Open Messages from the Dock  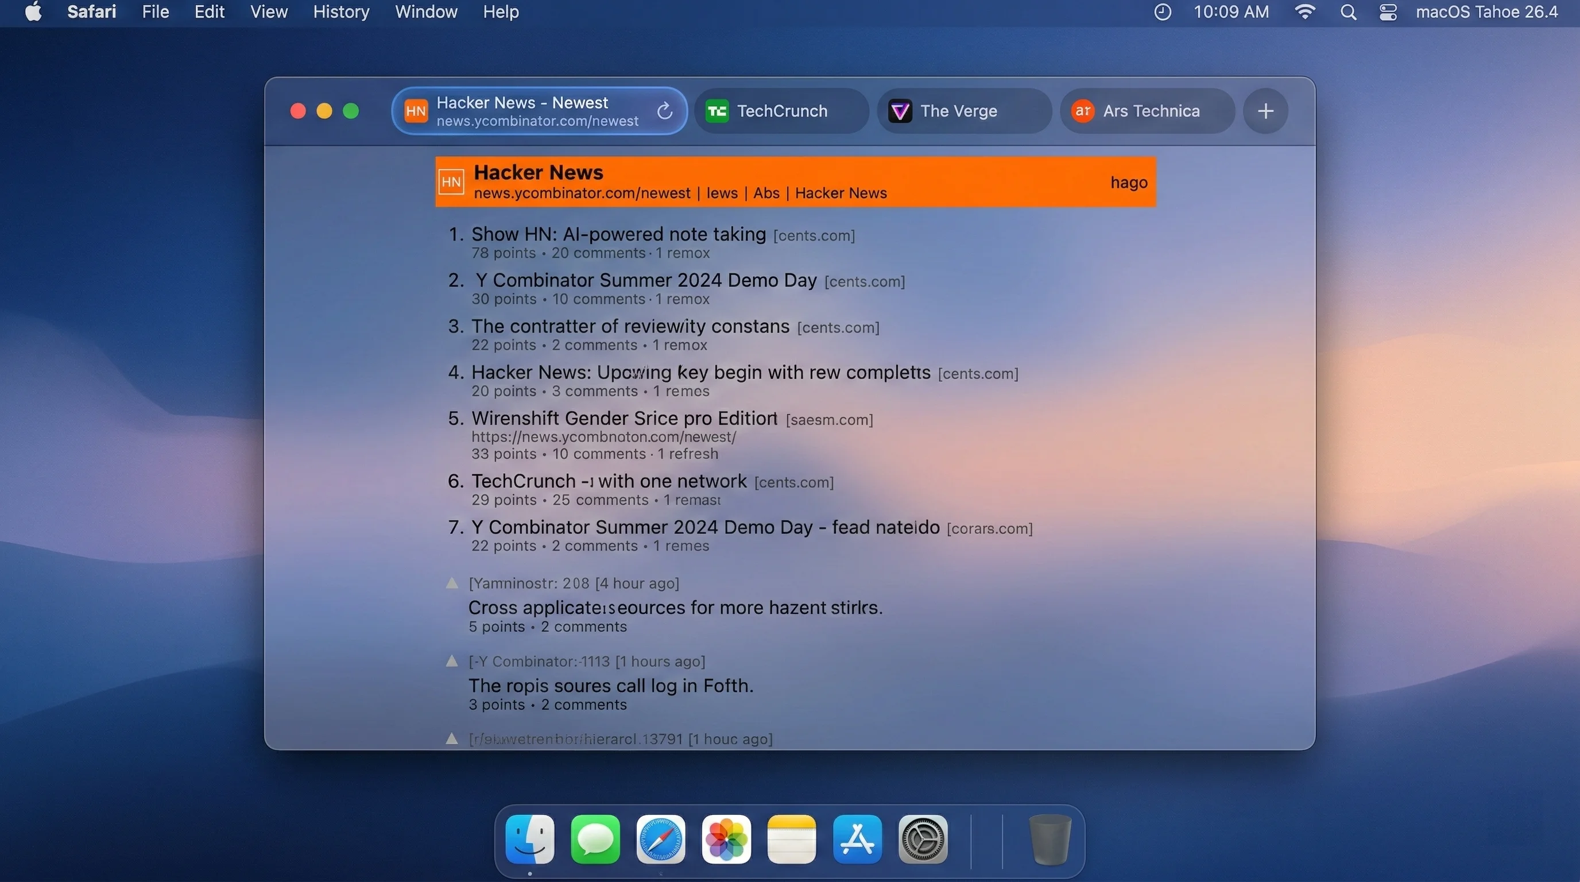click(x=595, y=839)
